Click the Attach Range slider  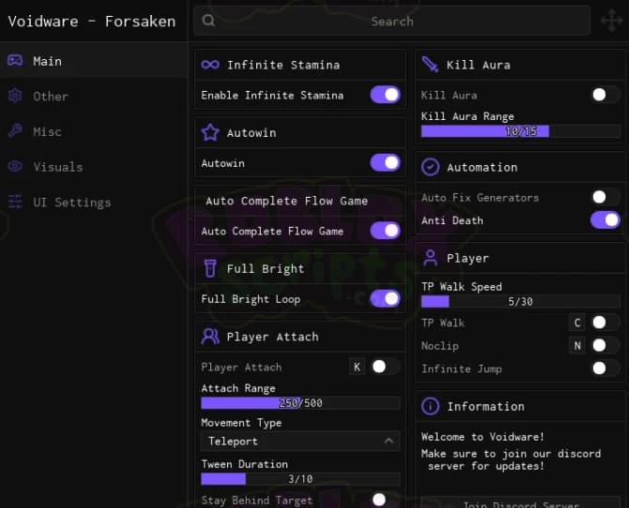(300, 403)
